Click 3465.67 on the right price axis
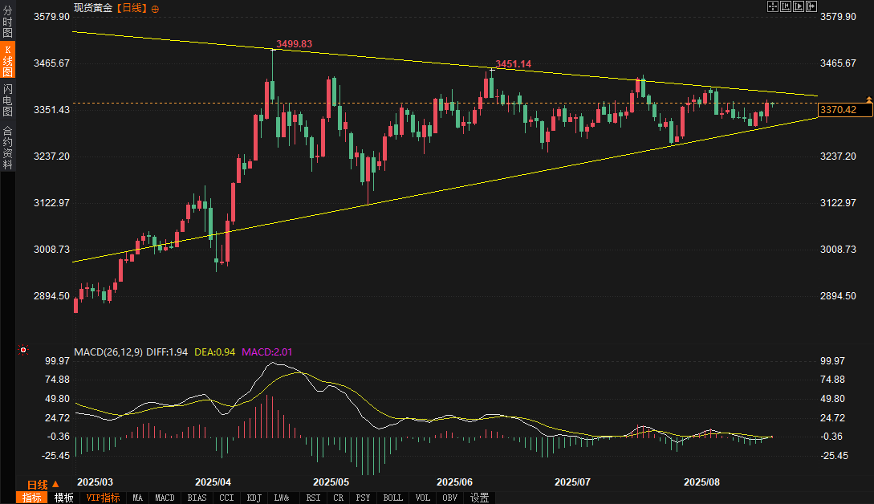Viewport: 874px width, 504px height. coord(838,63)
